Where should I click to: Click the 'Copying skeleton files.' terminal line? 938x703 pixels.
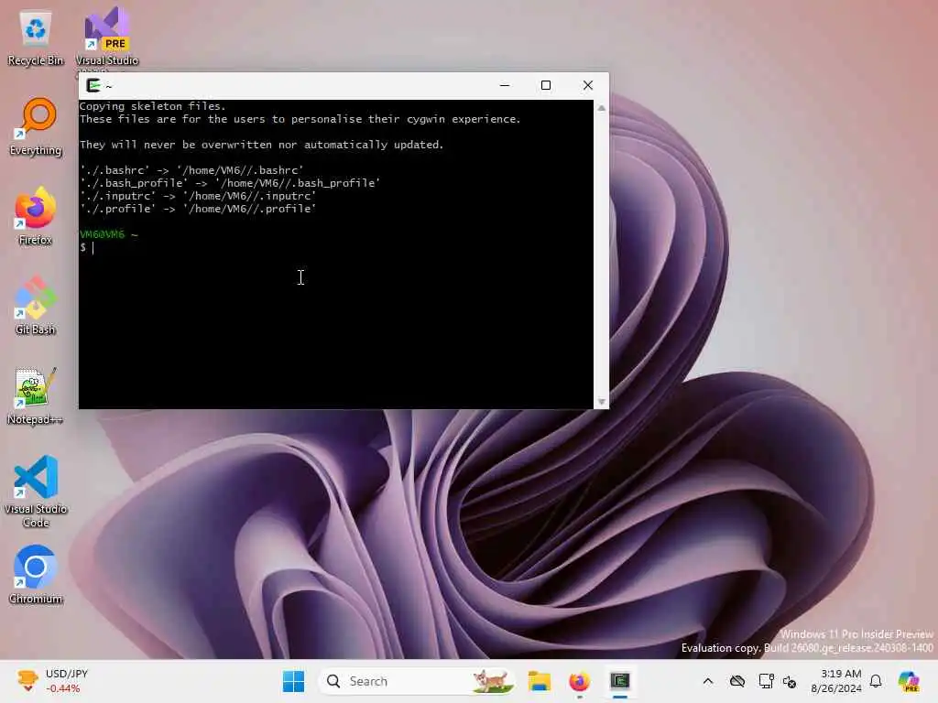point(153,106)
